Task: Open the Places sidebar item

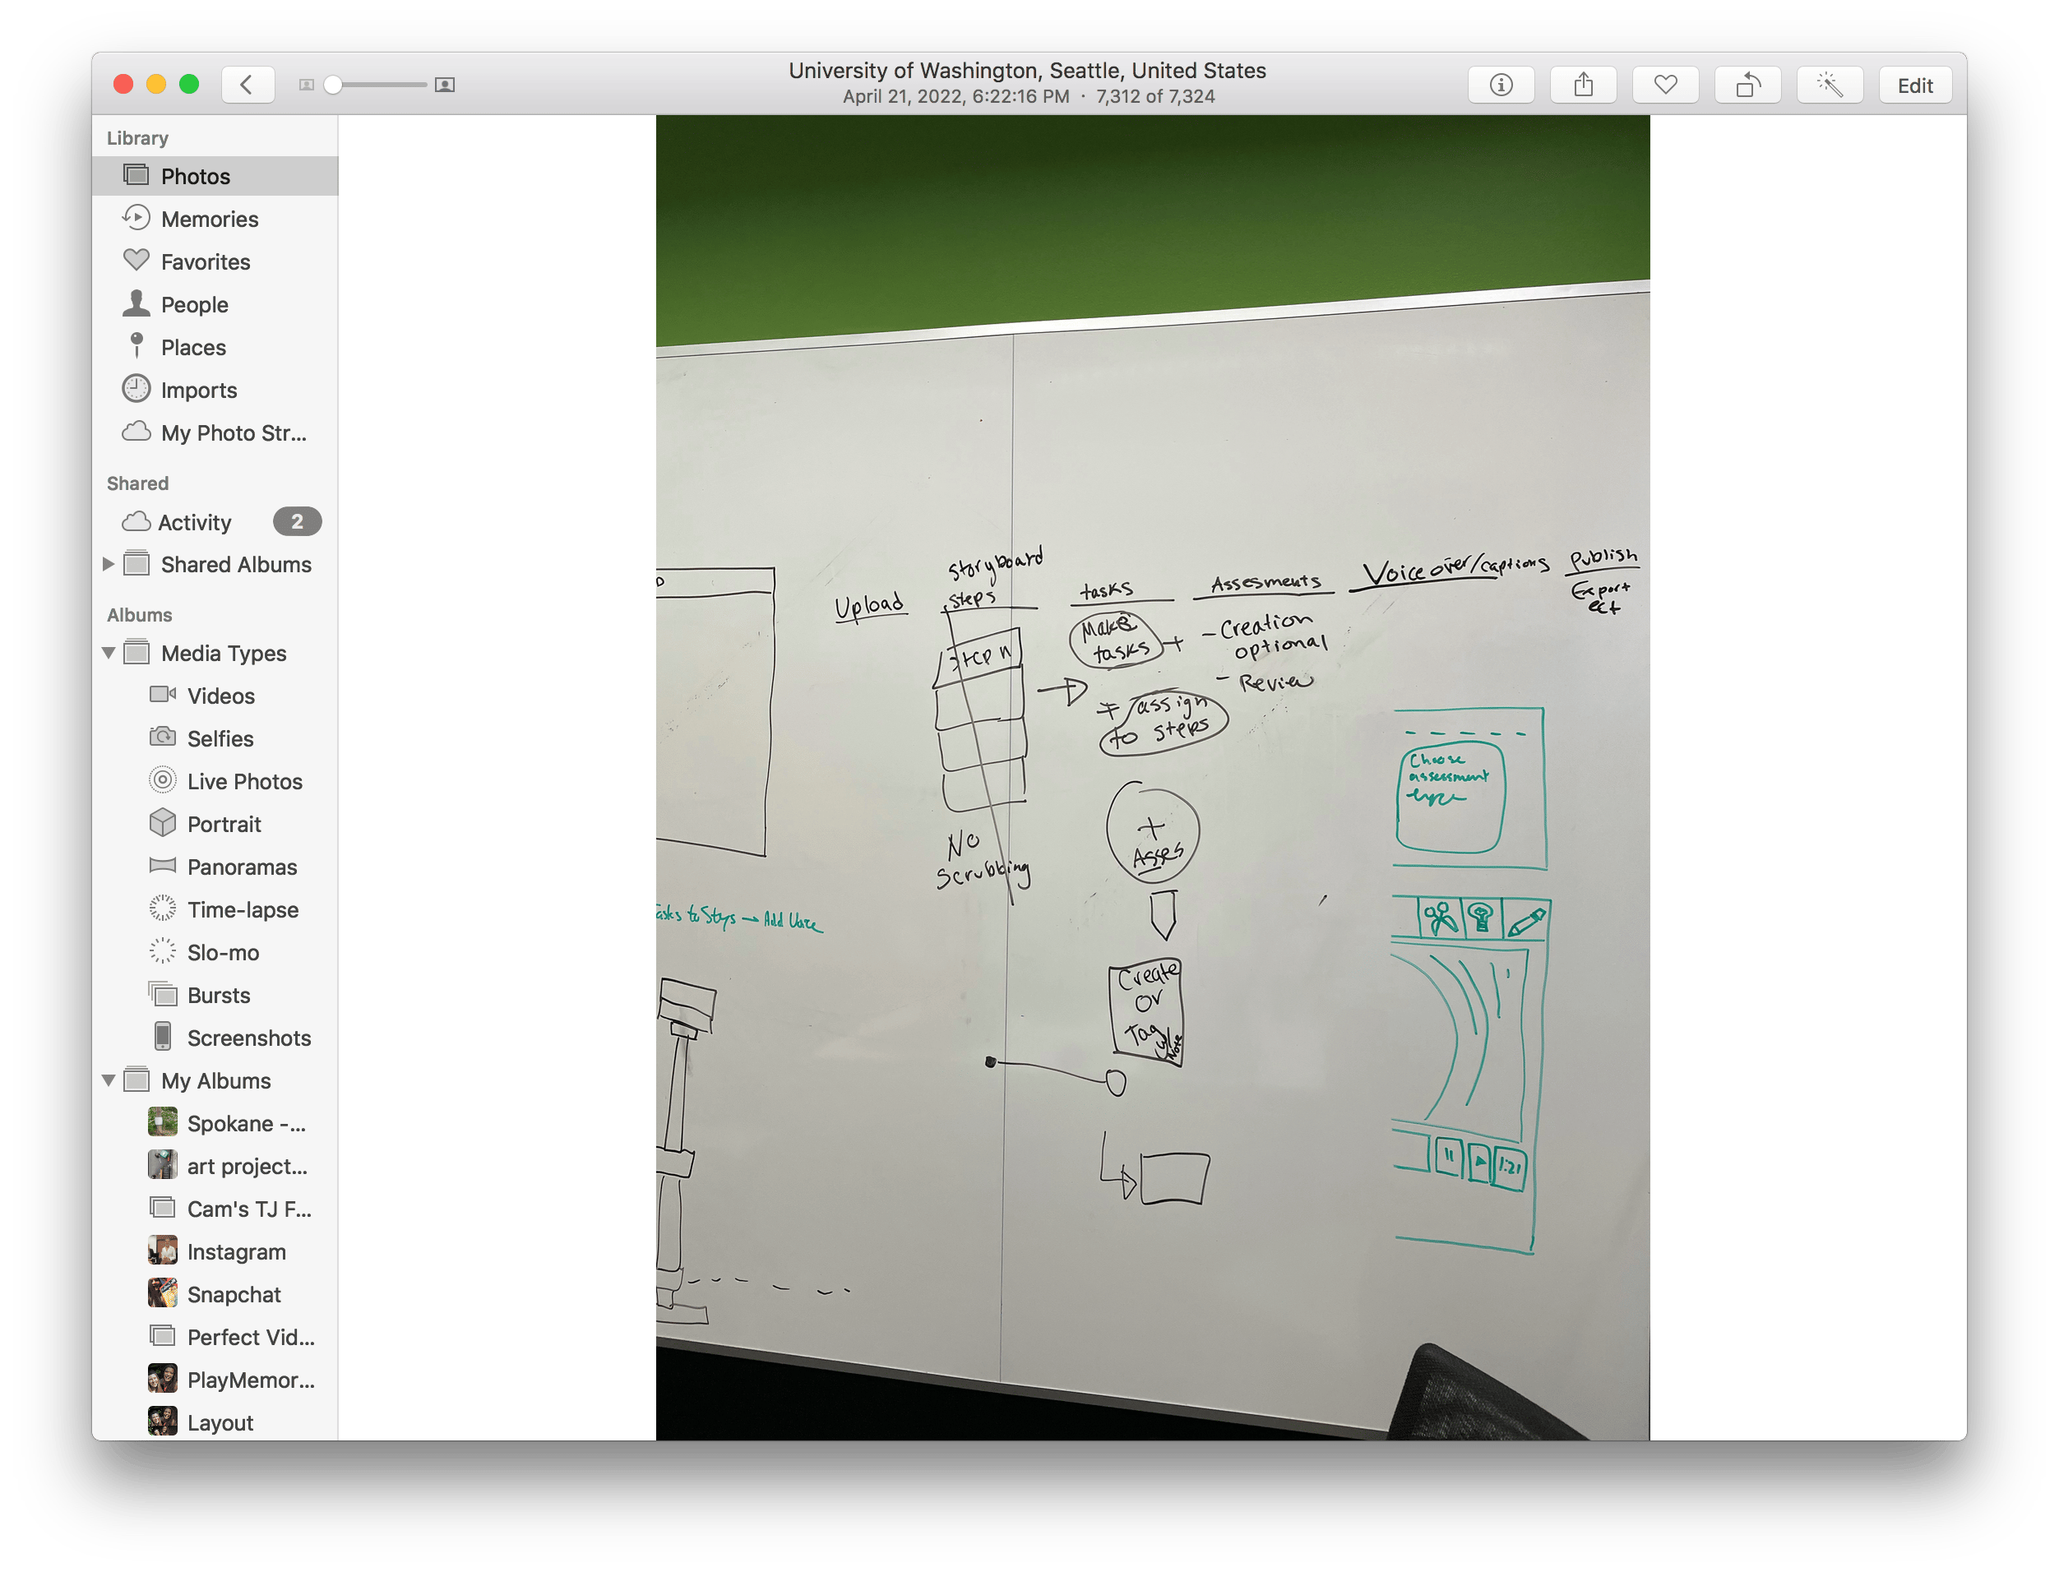Action: tap(192, 347)
